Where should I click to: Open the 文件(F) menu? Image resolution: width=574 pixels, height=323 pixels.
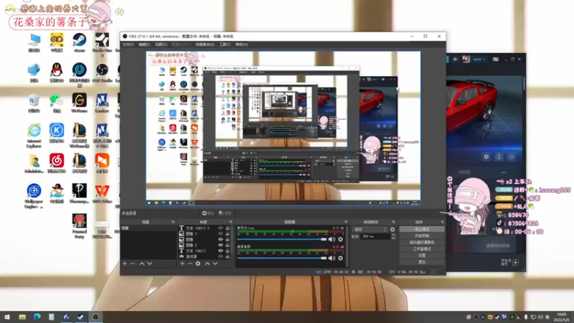click(128, 45)
